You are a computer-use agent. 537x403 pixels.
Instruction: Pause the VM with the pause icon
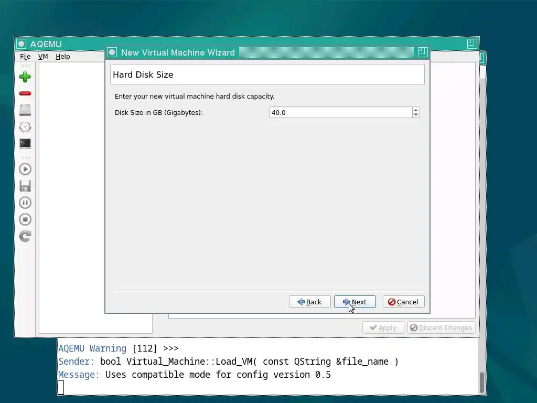pos(25,203)
